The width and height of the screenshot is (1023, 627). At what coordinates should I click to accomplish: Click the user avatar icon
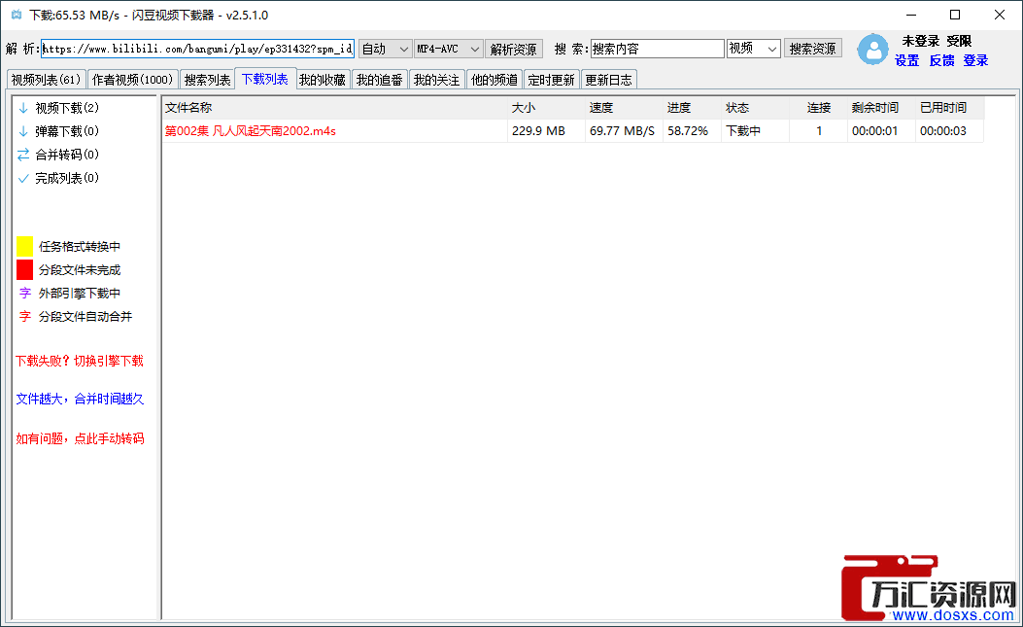(x=872, y=49)
